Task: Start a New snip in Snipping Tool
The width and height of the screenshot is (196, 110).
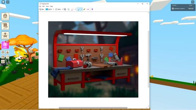Action: (42, 9)
